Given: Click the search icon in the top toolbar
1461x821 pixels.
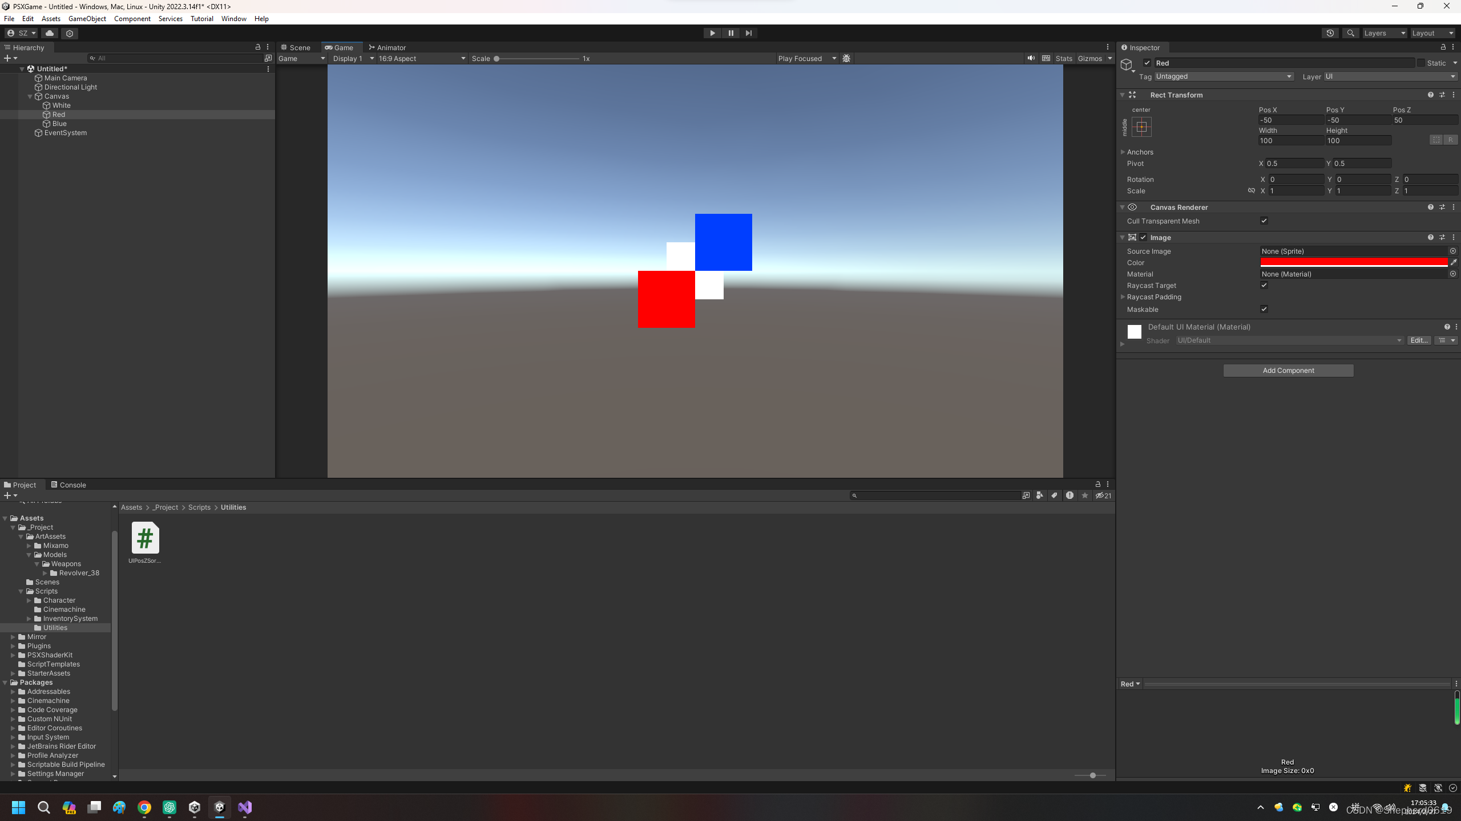Looking at the screenshot, I should pyautogui.click(x=1351, y=32).
